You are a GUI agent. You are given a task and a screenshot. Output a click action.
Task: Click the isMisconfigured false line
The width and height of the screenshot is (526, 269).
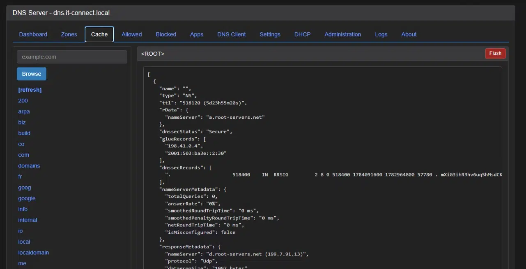200,232
